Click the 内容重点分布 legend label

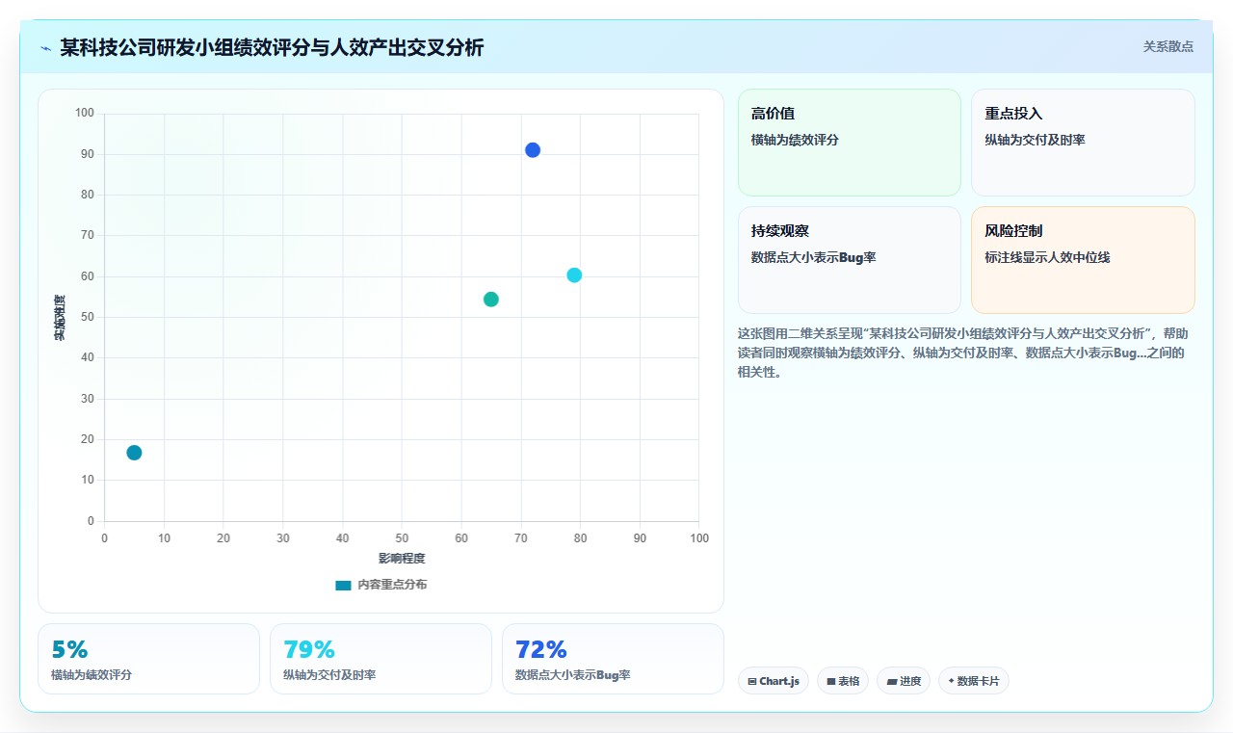(x=392, y=585)
